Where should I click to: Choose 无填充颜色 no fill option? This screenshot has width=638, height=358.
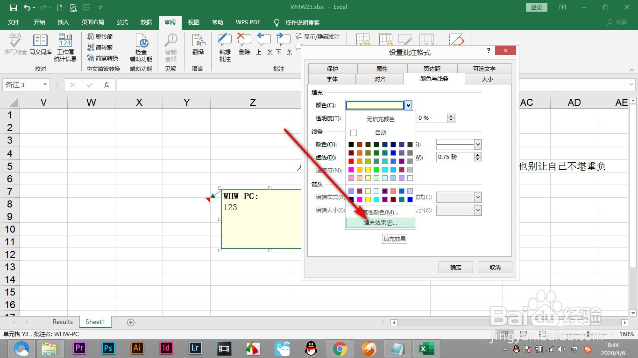click(380, 119)
